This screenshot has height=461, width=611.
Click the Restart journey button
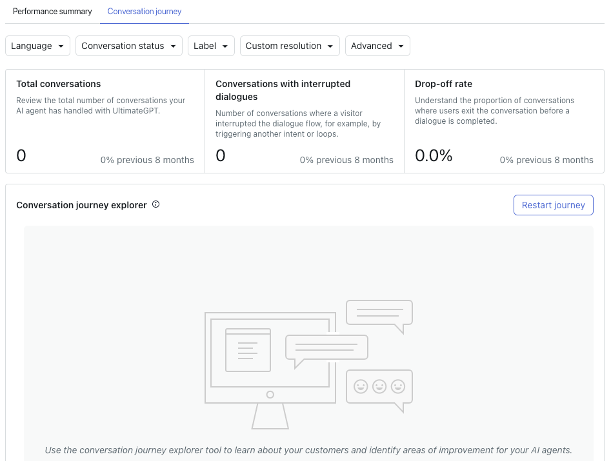554,205
